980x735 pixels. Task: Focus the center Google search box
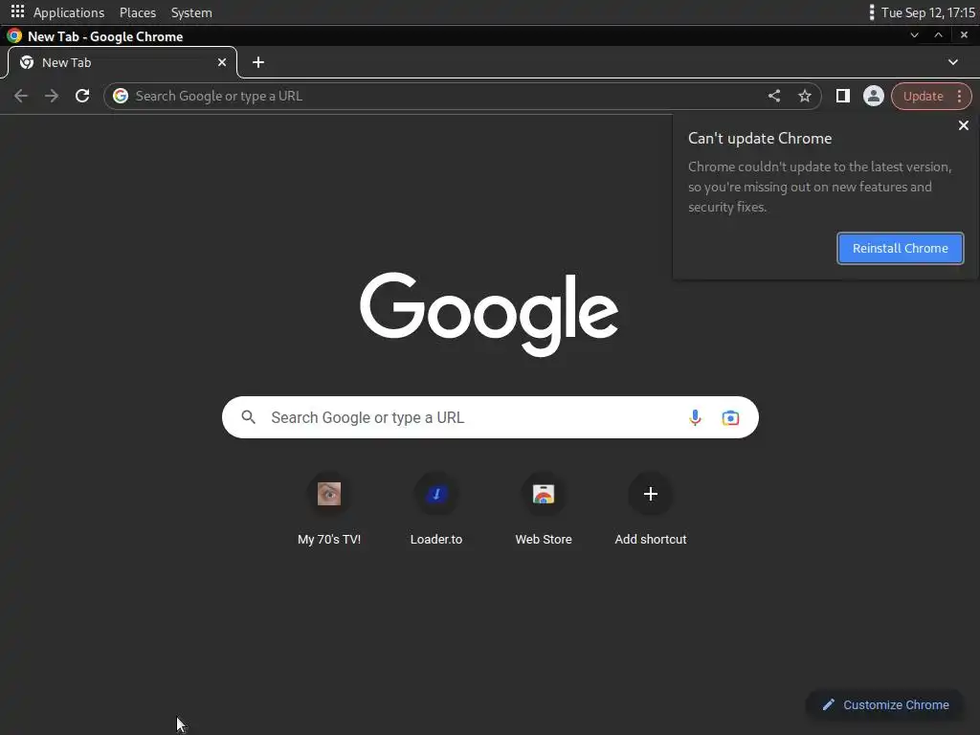(x=490, y=417)
